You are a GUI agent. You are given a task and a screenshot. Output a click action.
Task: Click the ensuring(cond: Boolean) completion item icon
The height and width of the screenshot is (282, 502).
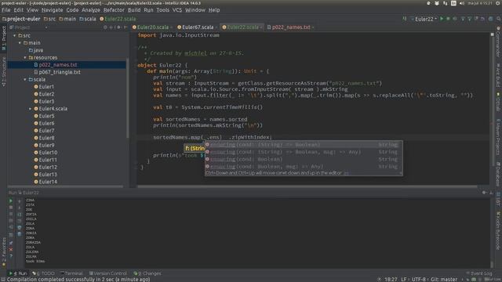pyautogui.click(x=207, y=159)
